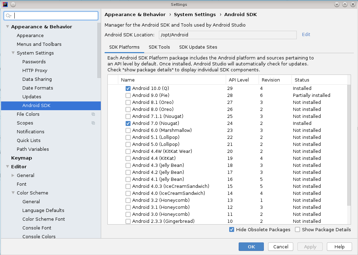The image size is (358, 255).
Task: Expand the General node under Editor
Action: click(13, 175)
